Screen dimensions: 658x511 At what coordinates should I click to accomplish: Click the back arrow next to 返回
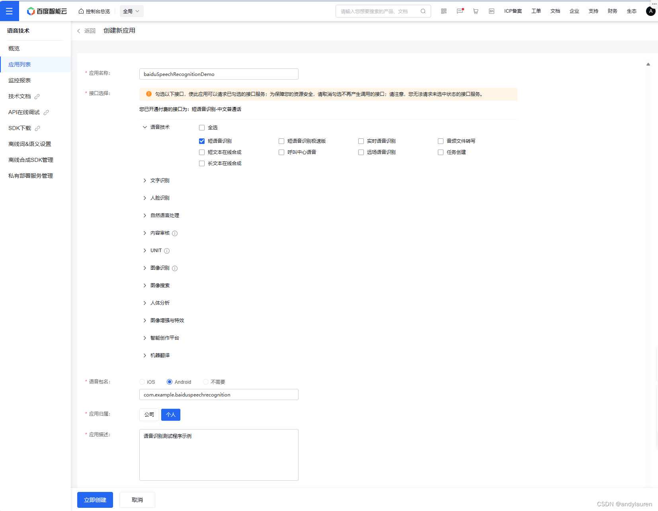(79, 31)
